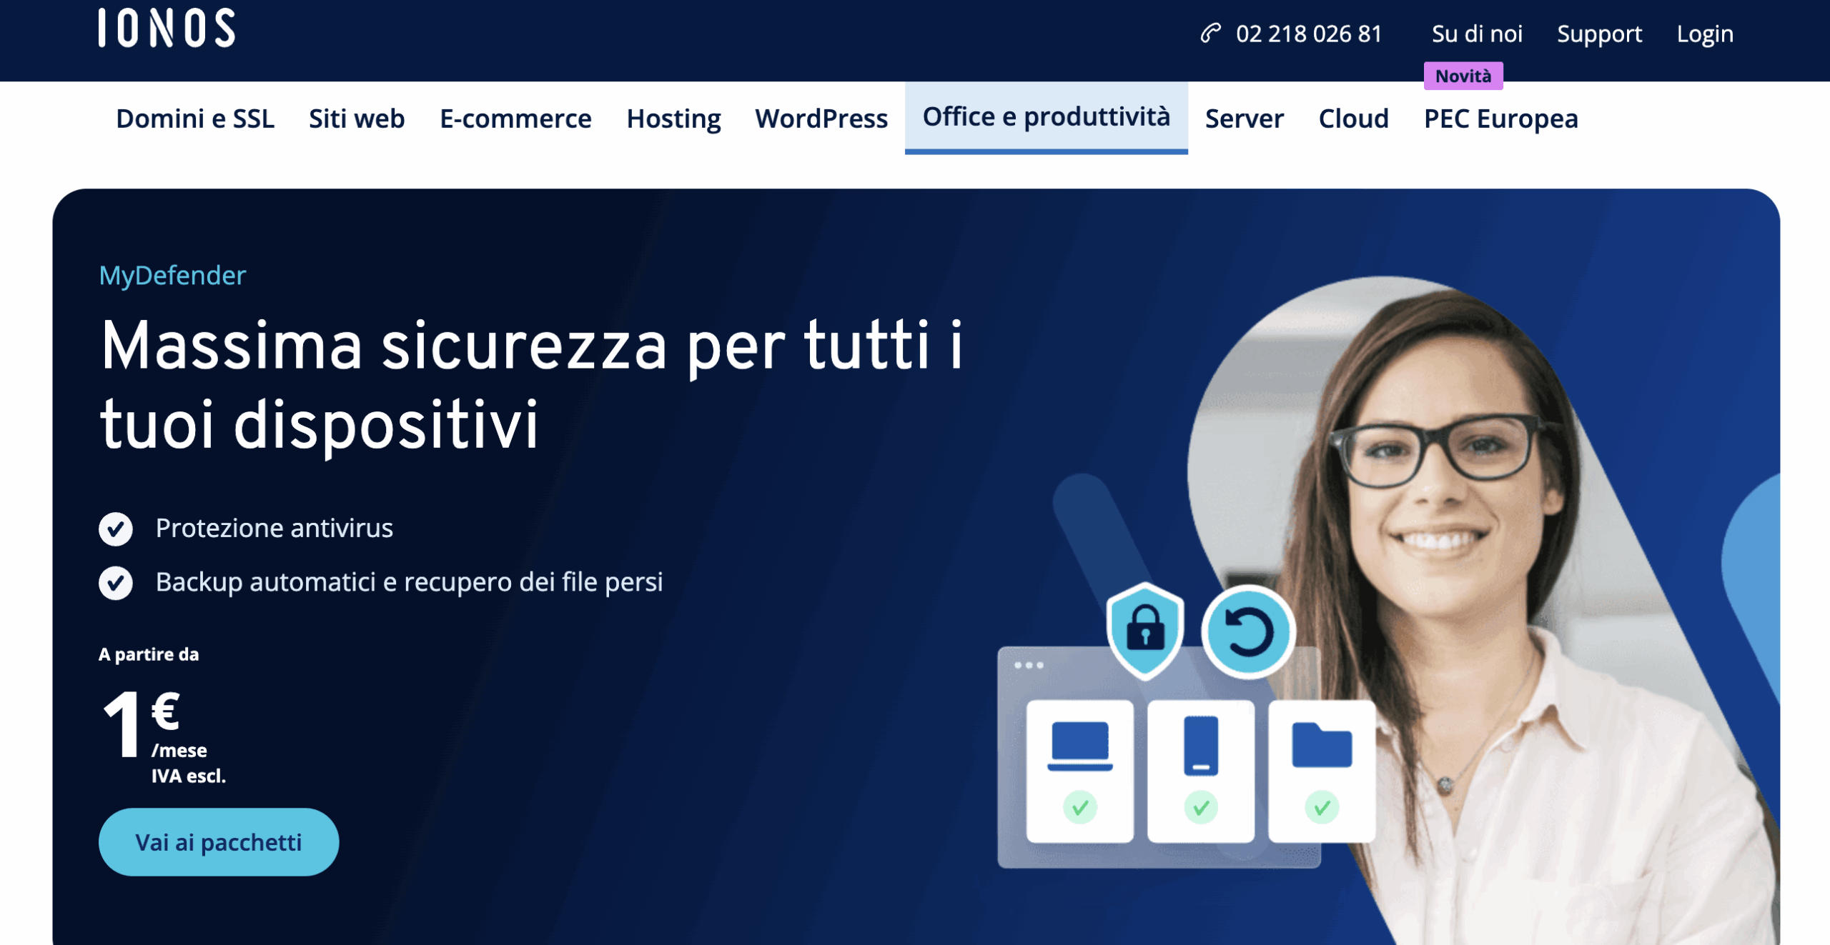Open the Office e produttività tab
The width and height of the screenshot is (1830, 945).
[x=1047, y=117]
